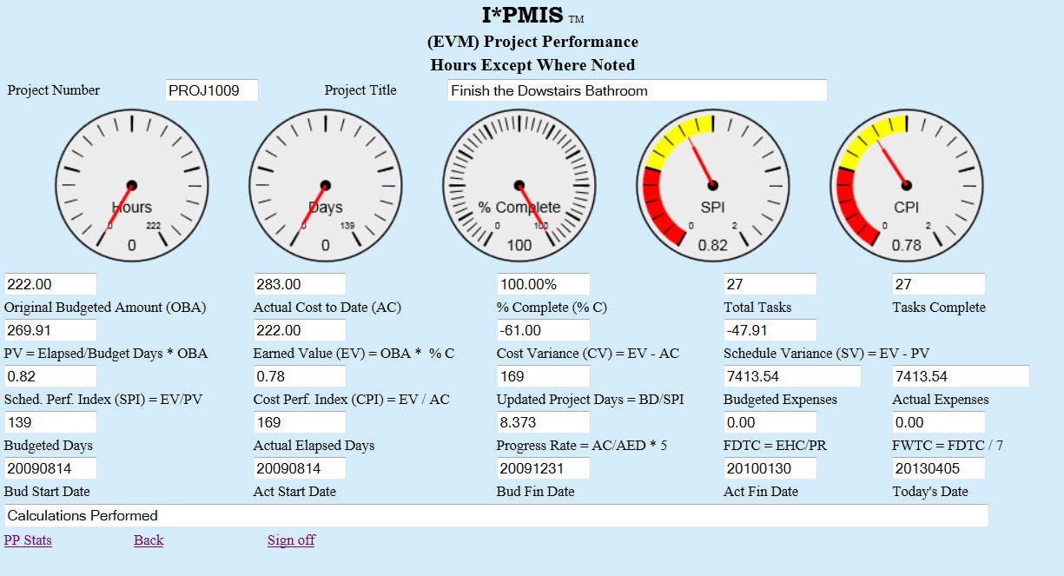Viewport: 1064px width, 576px height.
Task: Click the Days gauge dial
Action: coord(326,184)
